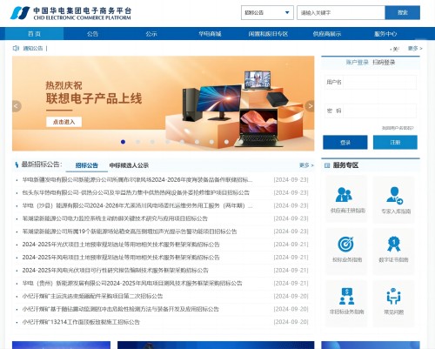The height and width of the screenshot is (349, 435).
Task: Open 闲置和废旧专区 navigation item
Action: point(268,34)
